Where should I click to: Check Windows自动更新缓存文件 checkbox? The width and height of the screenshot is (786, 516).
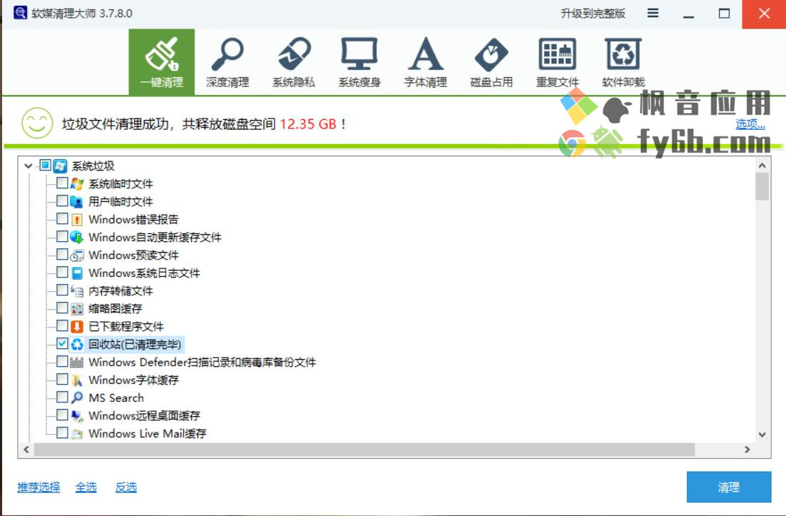coord(62,236)
